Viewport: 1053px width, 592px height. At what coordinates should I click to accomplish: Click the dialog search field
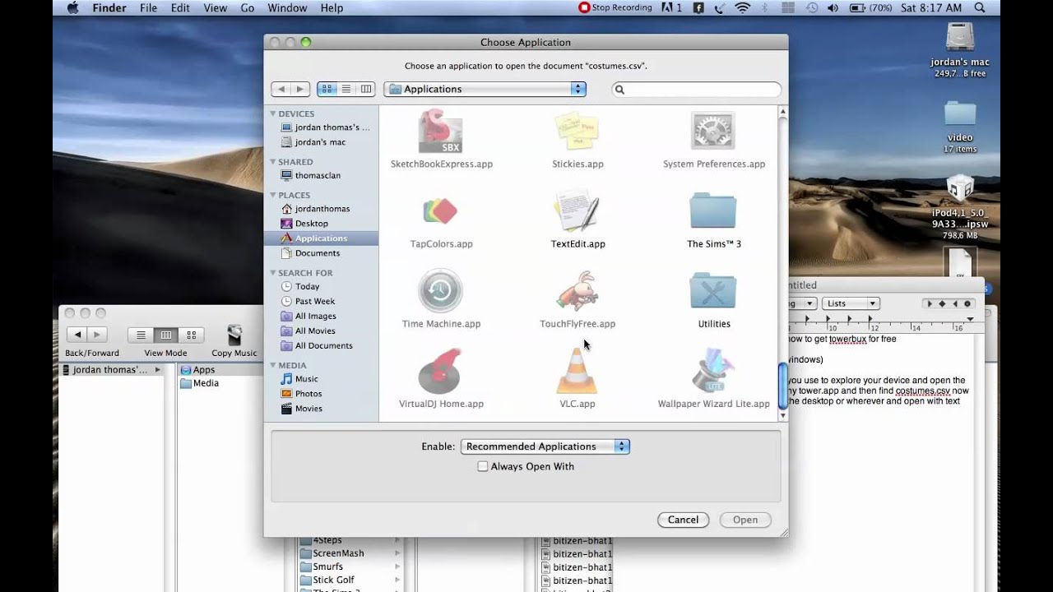(696, 89)
